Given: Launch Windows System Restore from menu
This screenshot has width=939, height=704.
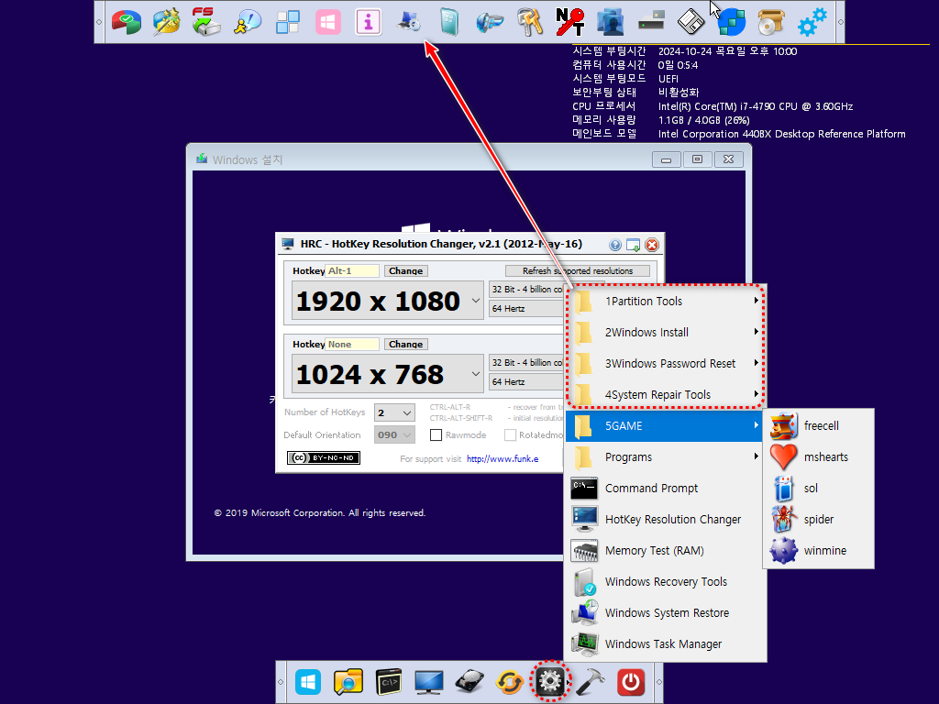Looking at the screenshot, I should 664,612.
